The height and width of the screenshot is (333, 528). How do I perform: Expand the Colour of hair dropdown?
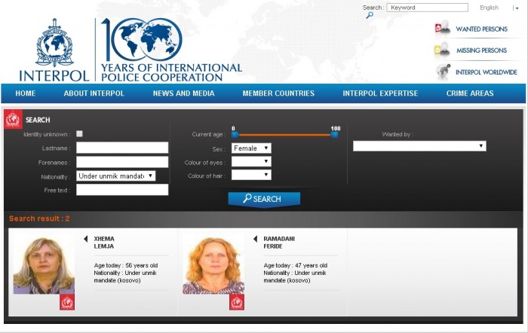click(250, 175)
